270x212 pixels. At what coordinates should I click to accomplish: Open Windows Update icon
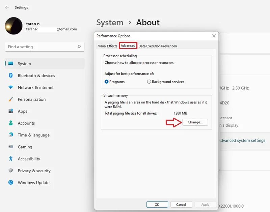tap(11, 182)
